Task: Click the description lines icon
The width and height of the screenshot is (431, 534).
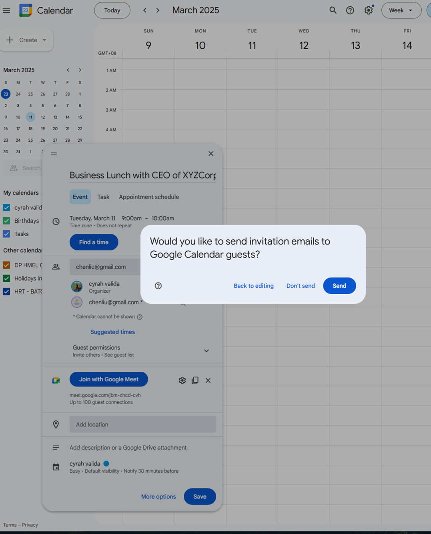Action: point(56,448)
